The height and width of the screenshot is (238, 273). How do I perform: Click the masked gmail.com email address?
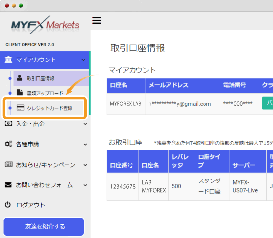180,104
